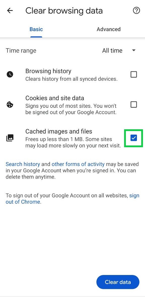Click the clock icon for browsing history
The width and height of the screenshot is (145, 297).
[10, 74]
